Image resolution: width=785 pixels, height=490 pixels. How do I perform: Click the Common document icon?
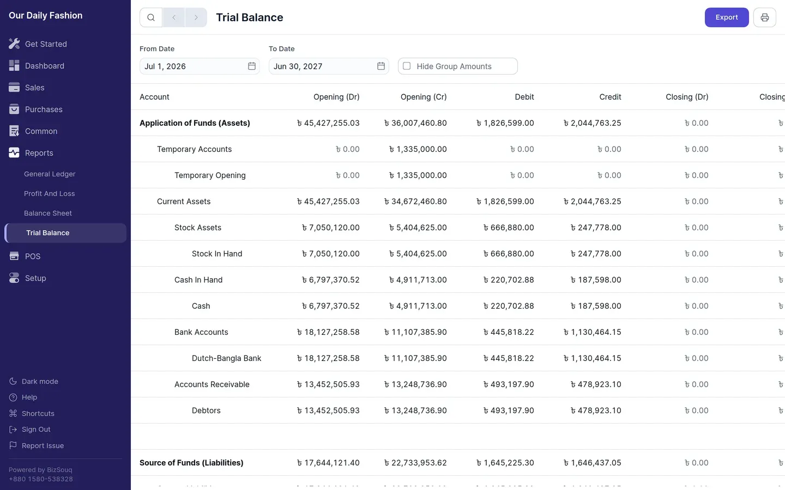click(x=14, y=131)
